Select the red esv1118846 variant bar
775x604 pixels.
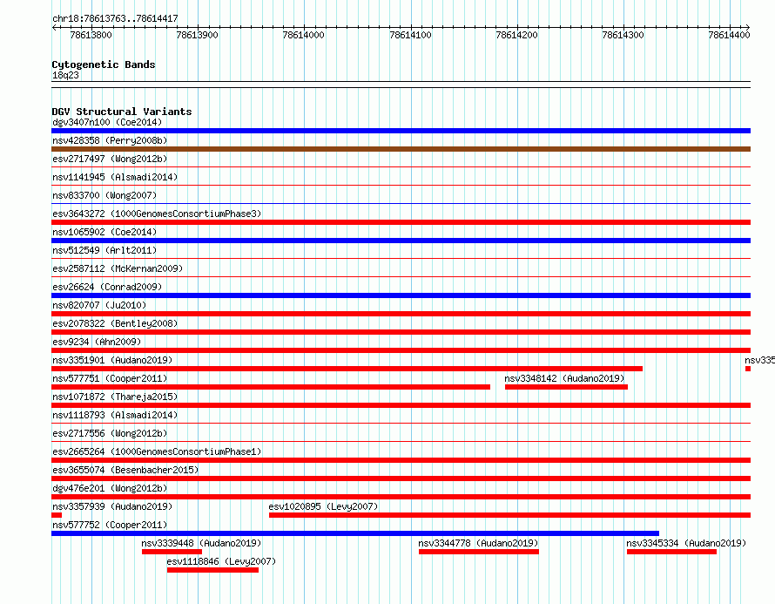(x=213, y=570)
